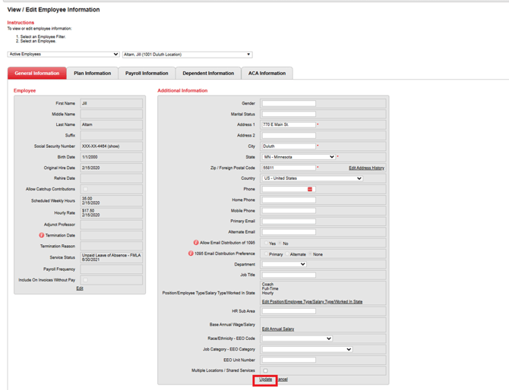Open the Race/Ethnicity EEO Code dropdown
This screenshot has height=390, width=509.
[x=297, y=339]
